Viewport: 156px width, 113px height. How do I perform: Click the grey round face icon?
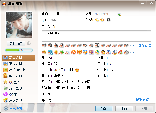click(x=126, y=53)
